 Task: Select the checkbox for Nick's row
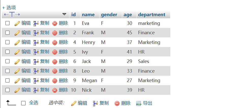click(x=7, y=90)
